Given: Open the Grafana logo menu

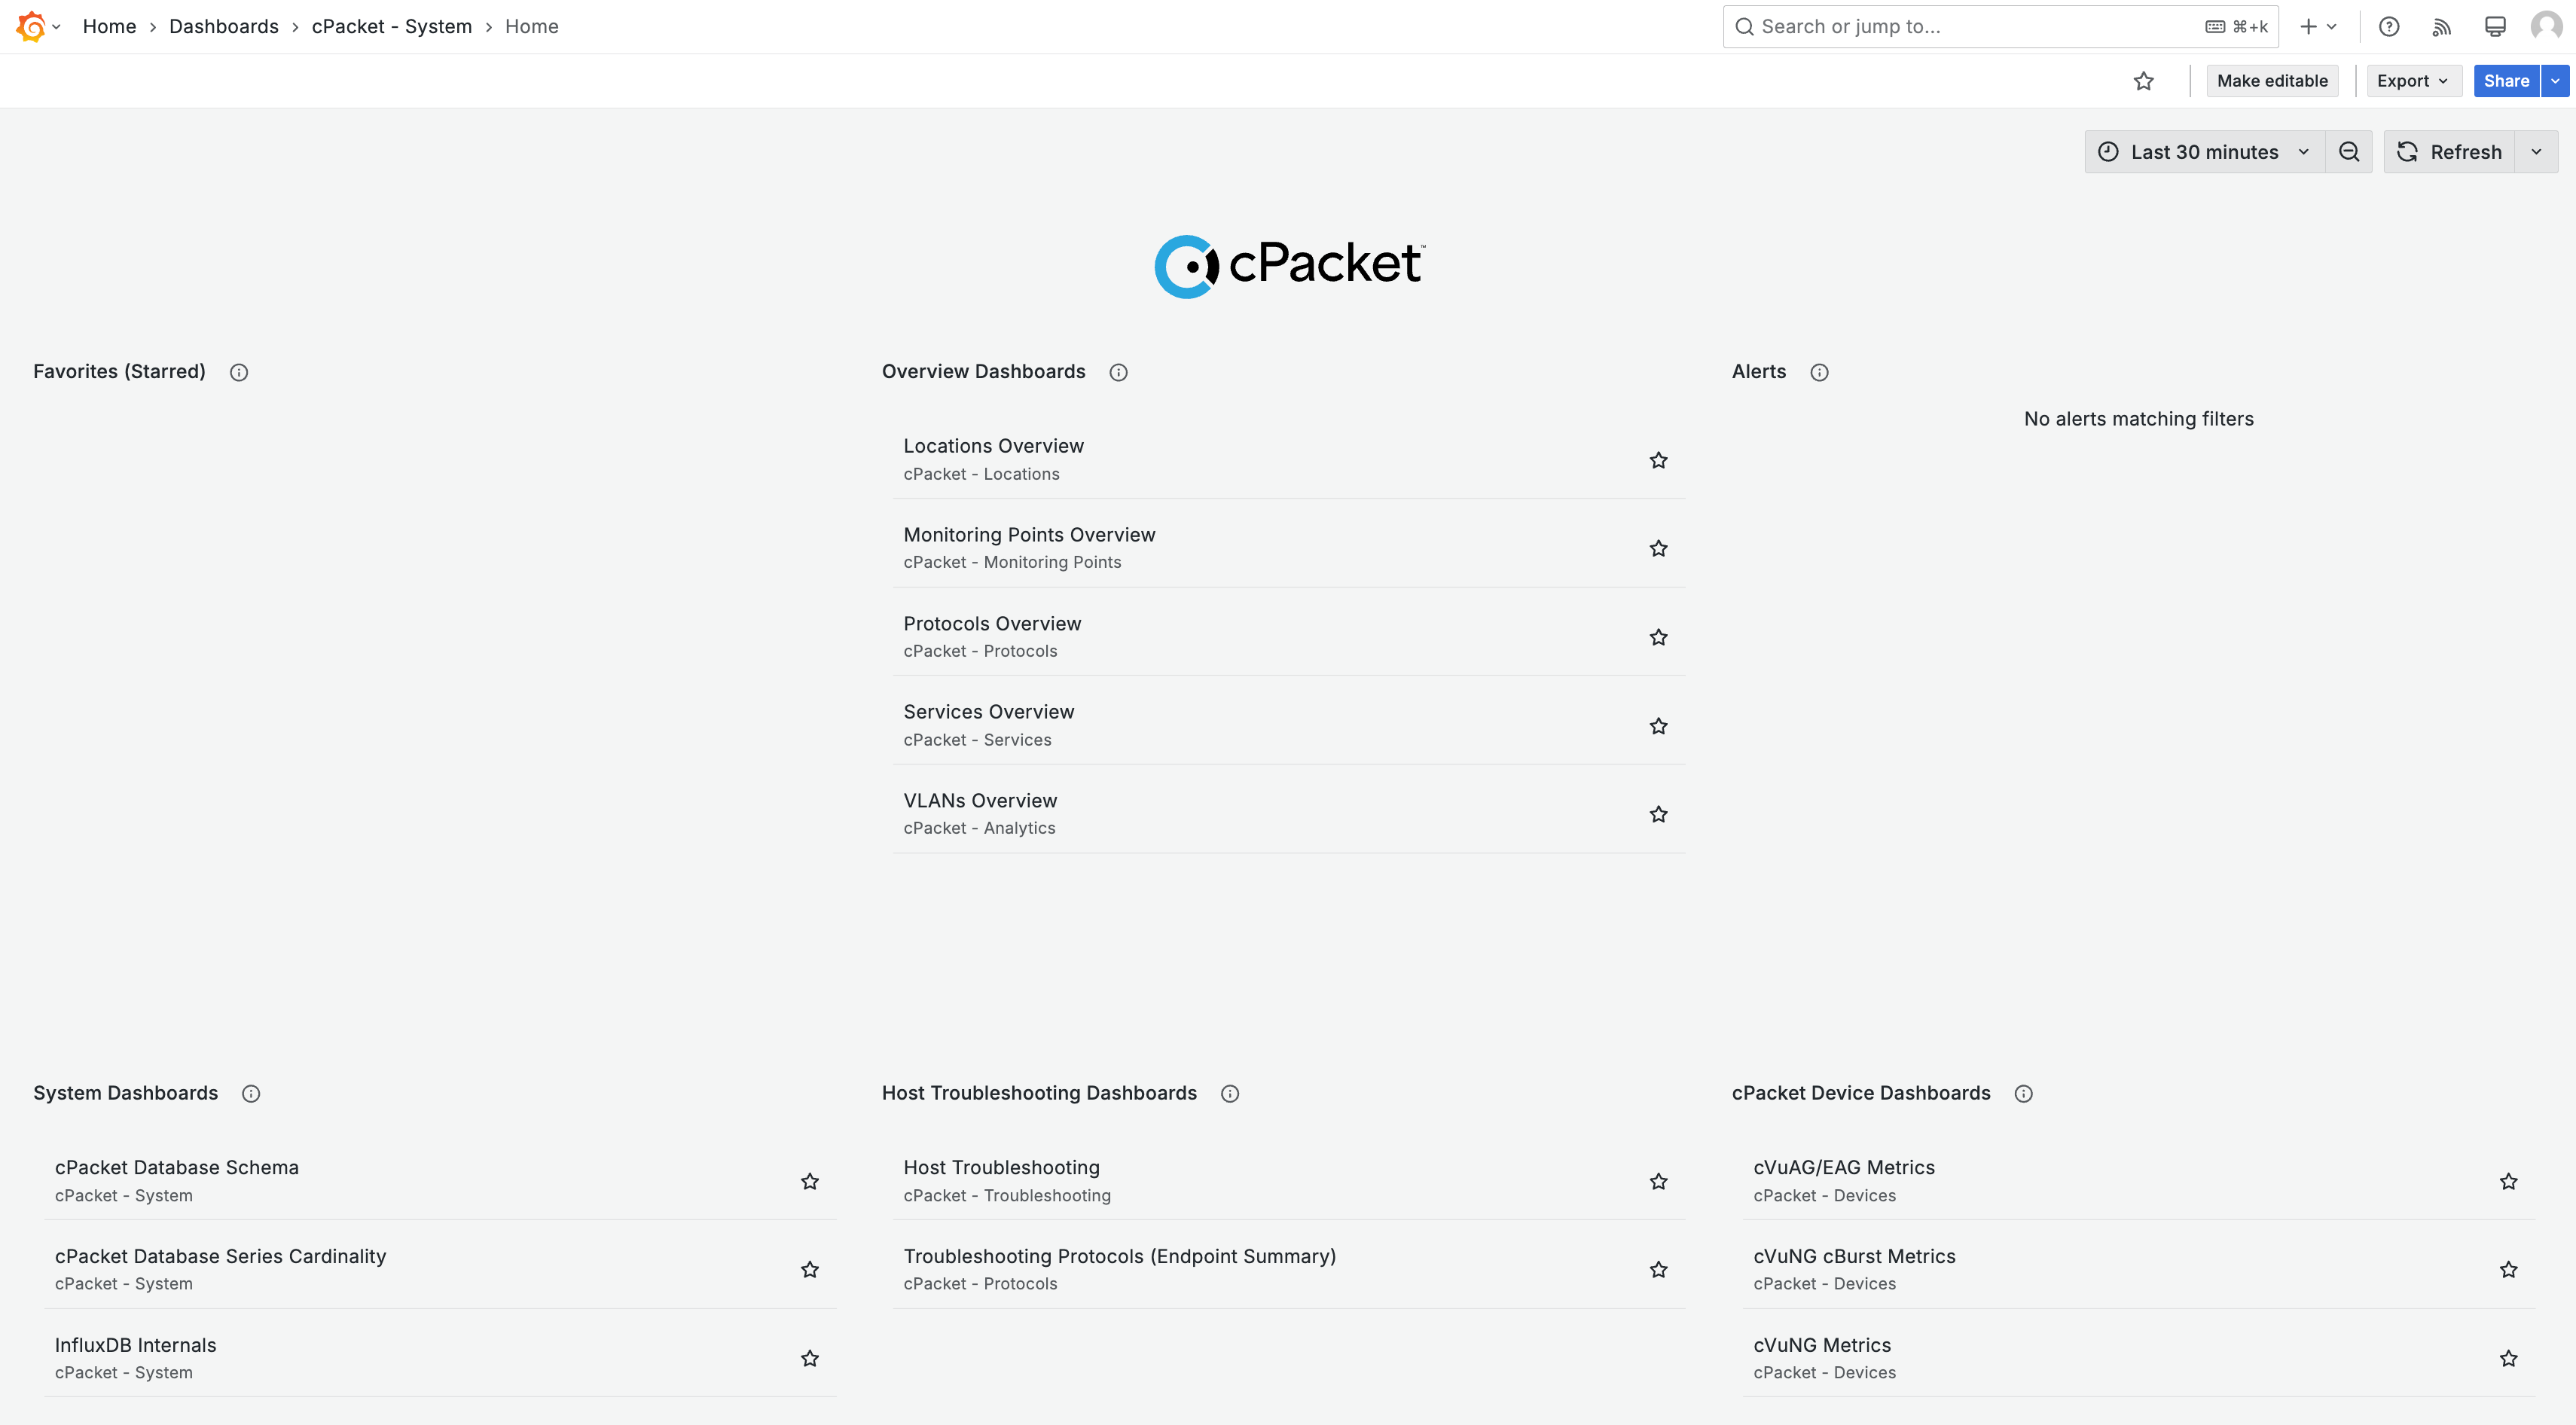Looking at the screenshot, I should [38, 26].
